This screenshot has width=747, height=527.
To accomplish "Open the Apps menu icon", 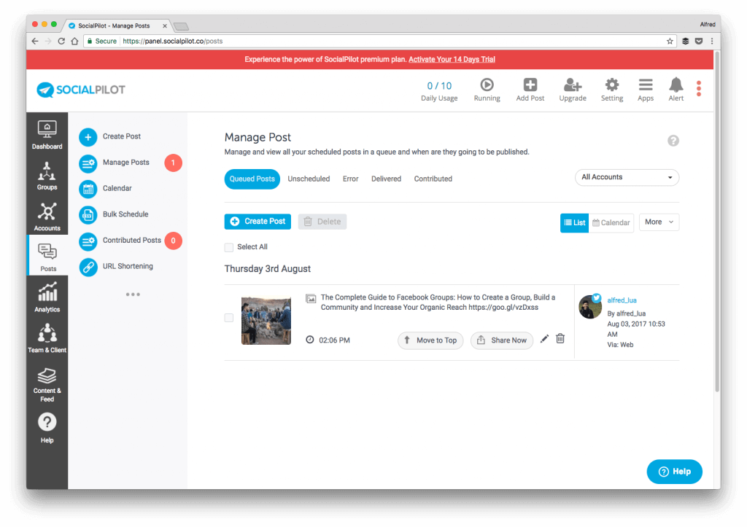I will pos(646,90).
